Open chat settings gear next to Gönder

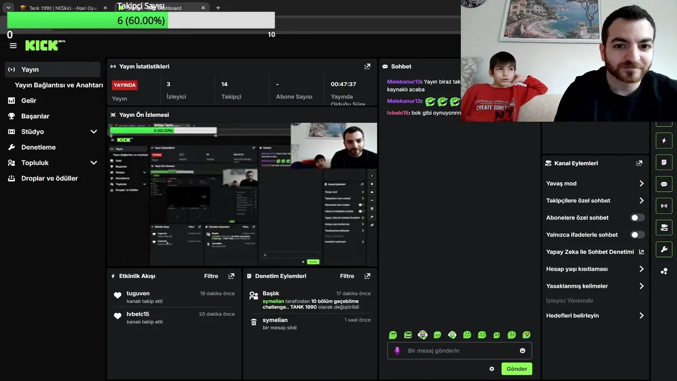[x=492, y=369]
